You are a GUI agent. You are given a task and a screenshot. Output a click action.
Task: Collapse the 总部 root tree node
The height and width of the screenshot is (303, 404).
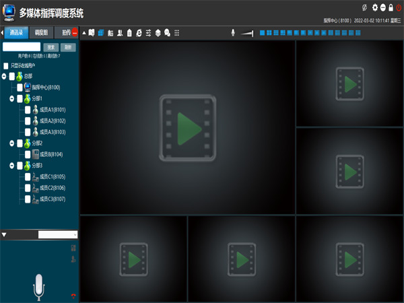(x=5, y=77)
